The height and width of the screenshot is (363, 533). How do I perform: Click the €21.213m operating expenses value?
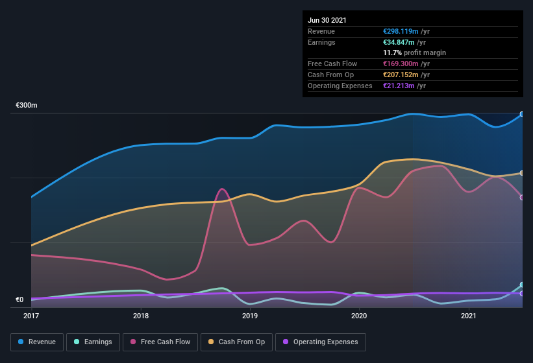pyautogui.click(x=399, y=86)
